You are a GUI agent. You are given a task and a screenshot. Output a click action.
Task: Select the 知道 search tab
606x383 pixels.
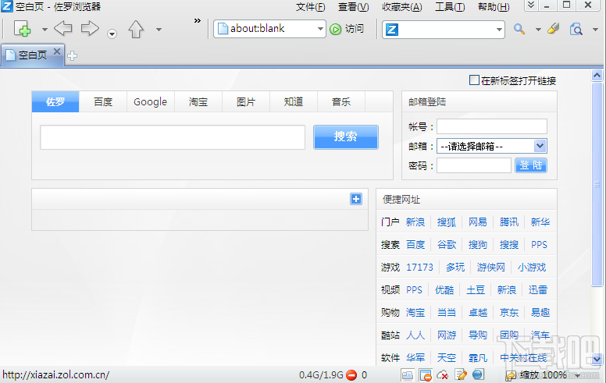click(294, 102)
